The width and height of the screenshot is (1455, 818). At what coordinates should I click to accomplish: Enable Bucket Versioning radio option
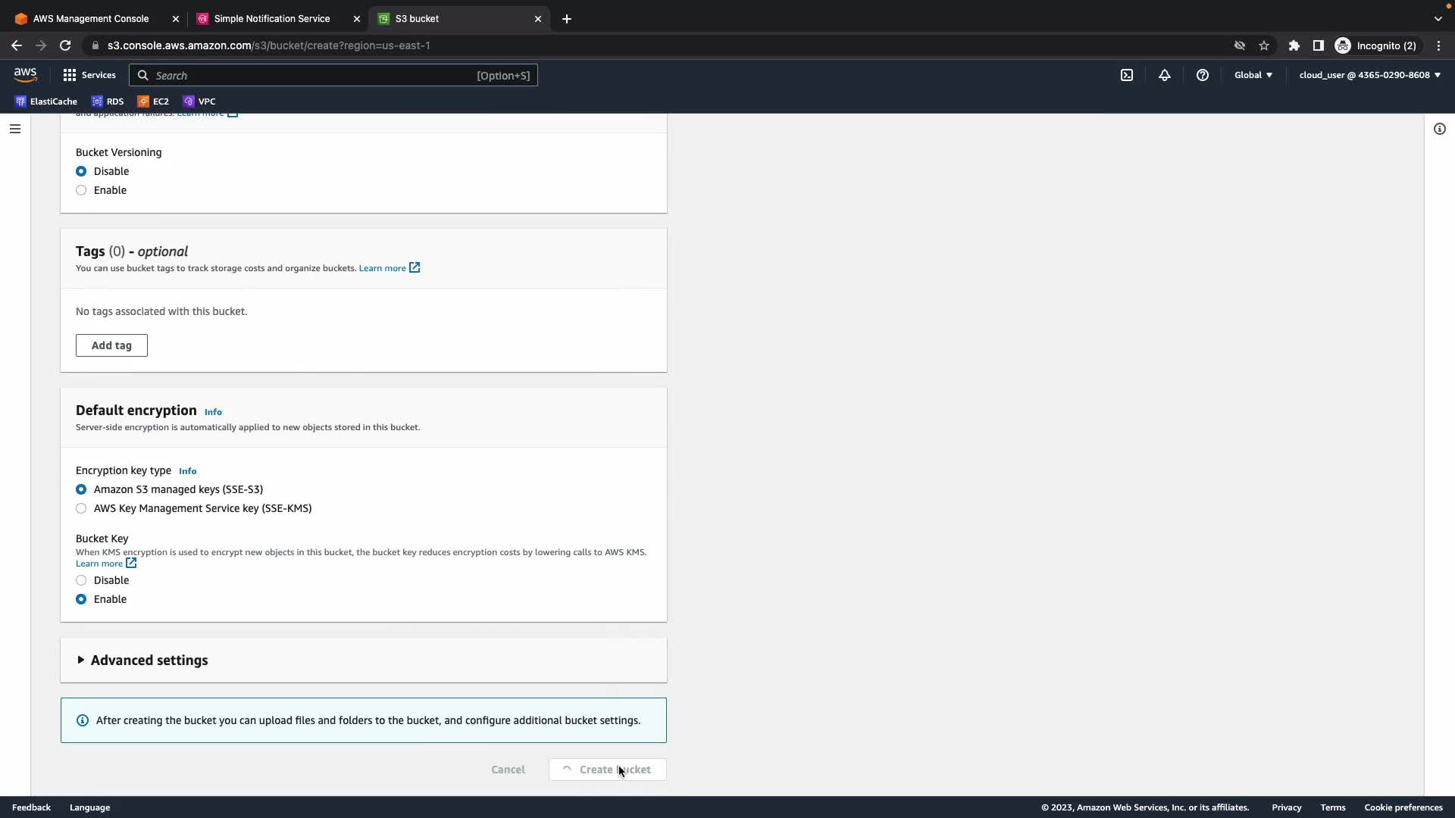81,190
